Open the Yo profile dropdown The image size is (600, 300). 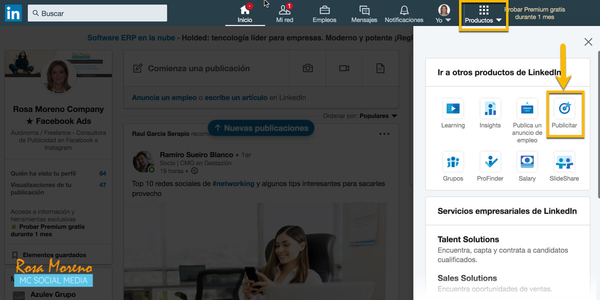[443, 12]
